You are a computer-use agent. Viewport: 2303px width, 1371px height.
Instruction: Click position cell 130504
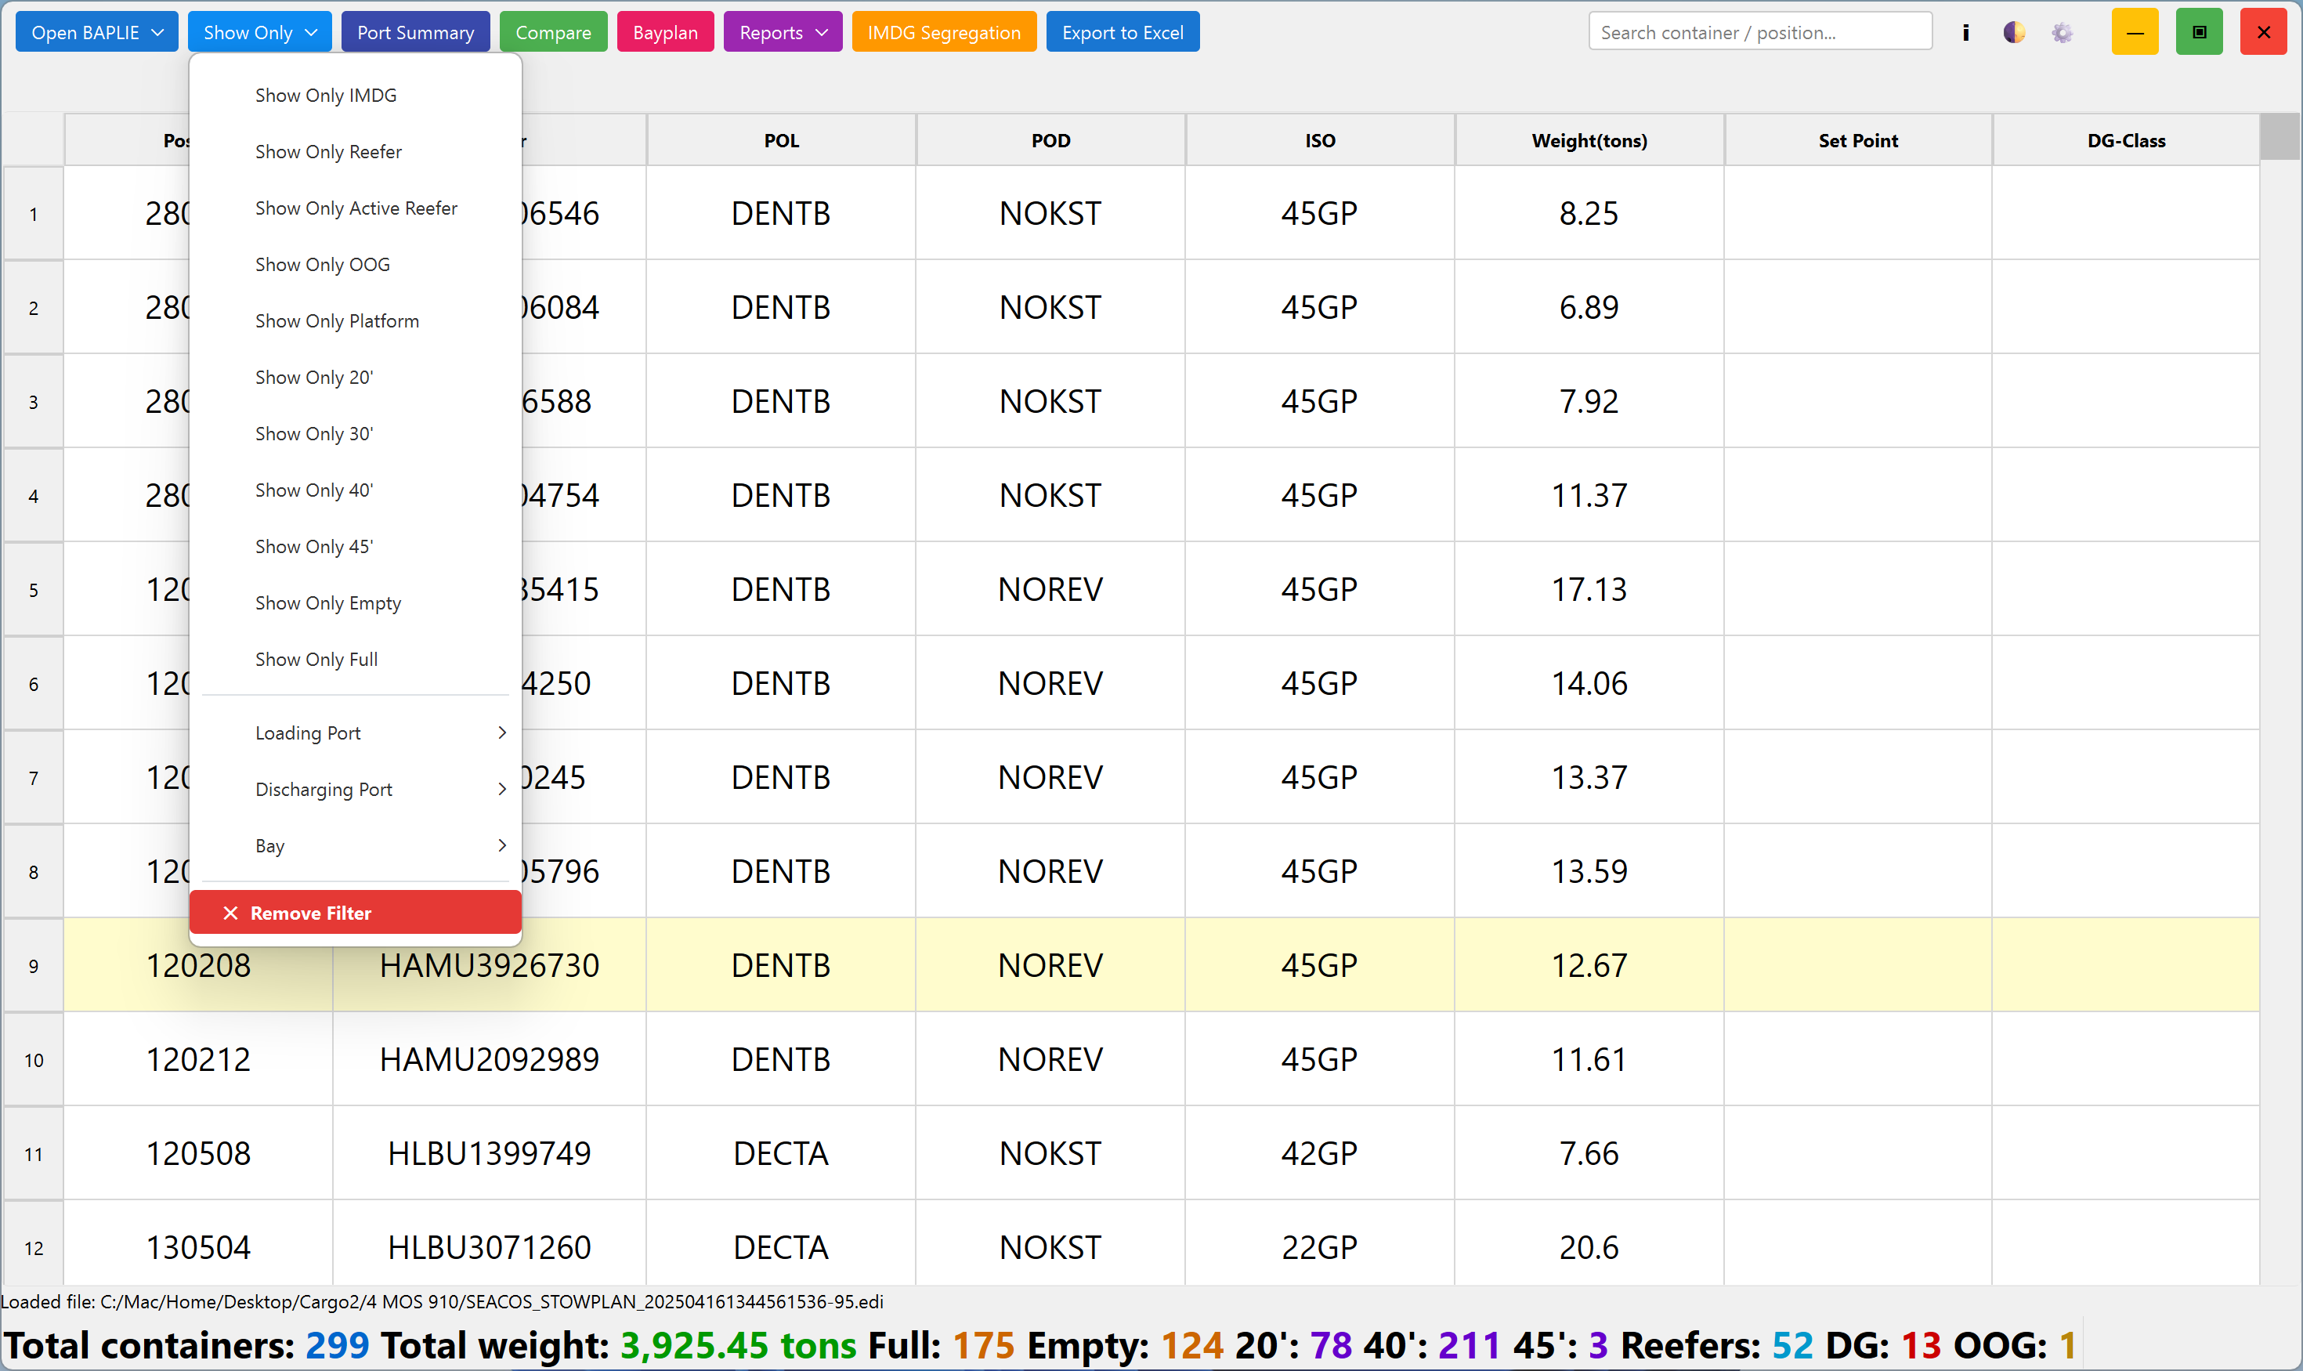[199, 1247]
